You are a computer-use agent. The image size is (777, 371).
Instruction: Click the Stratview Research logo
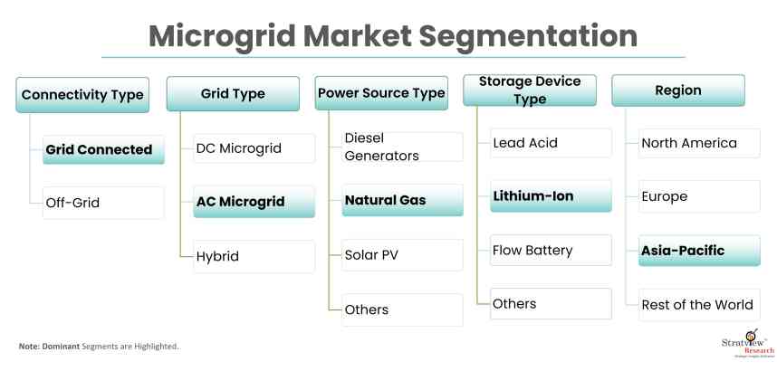742,342
